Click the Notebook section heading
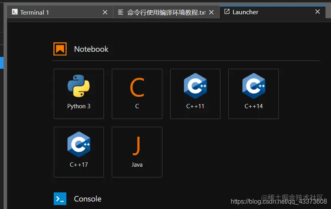Screen dimensions: 331x209 click(x=91, y=49)
